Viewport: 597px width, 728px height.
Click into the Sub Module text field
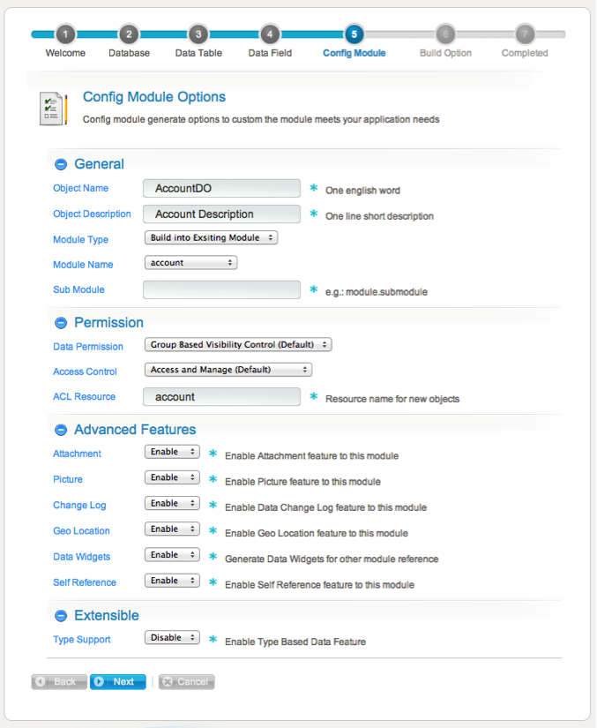[x=222, y=290]
